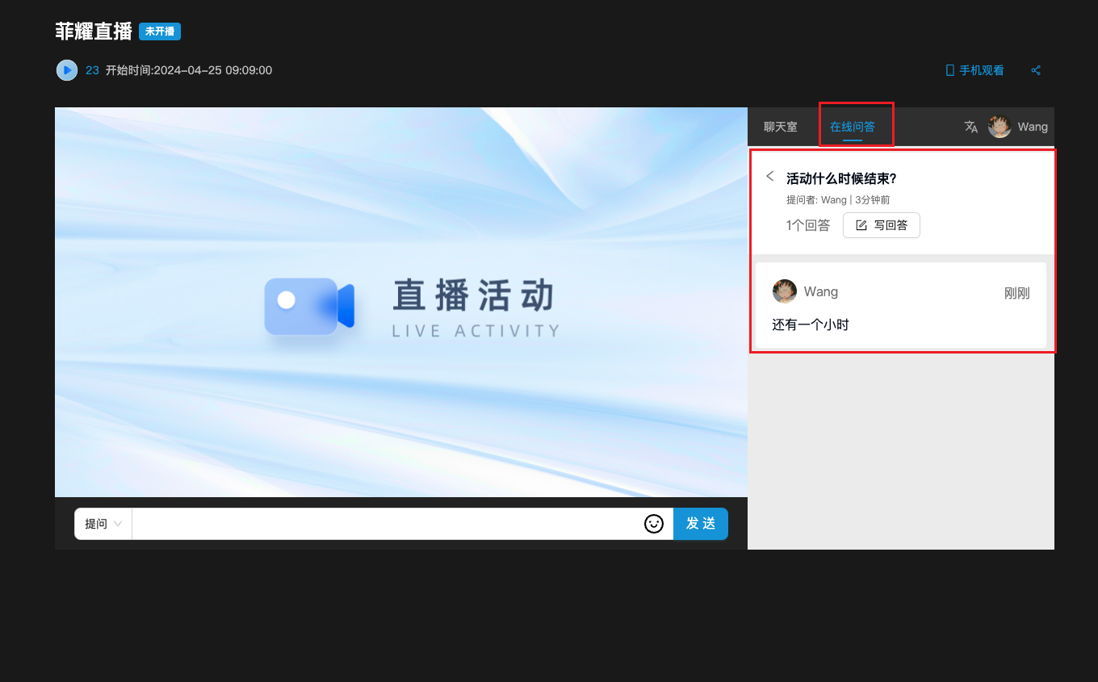Click the back arrow beside the question title
The height and width of the screenshot is (682, 1098).
coord(770,176)
